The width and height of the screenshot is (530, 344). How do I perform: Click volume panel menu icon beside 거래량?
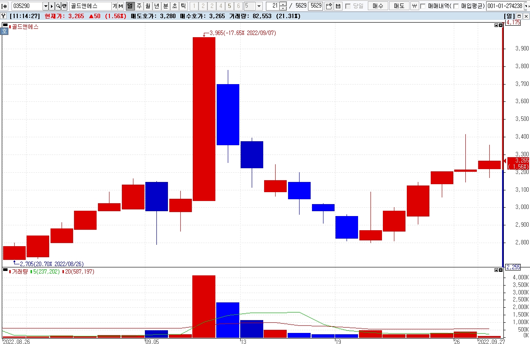[5, 270]
